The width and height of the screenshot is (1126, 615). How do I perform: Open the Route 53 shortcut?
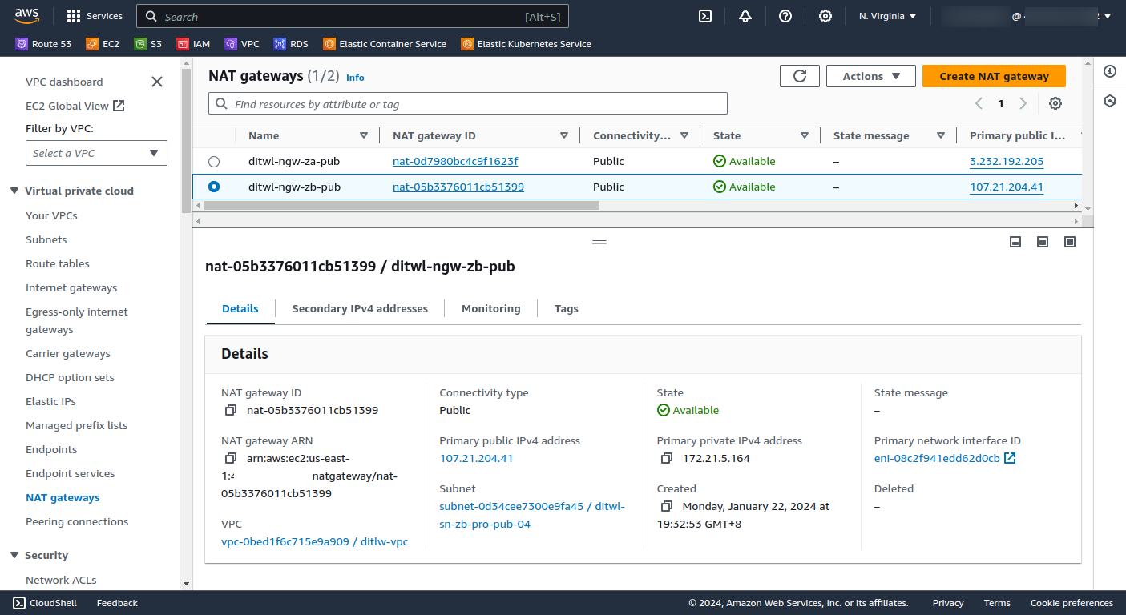(43, 44)
